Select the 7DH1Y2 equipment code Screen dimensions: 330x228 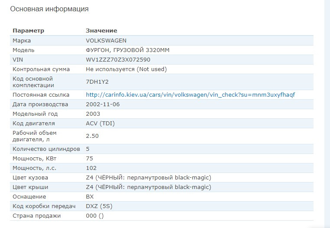pos(97,82)
